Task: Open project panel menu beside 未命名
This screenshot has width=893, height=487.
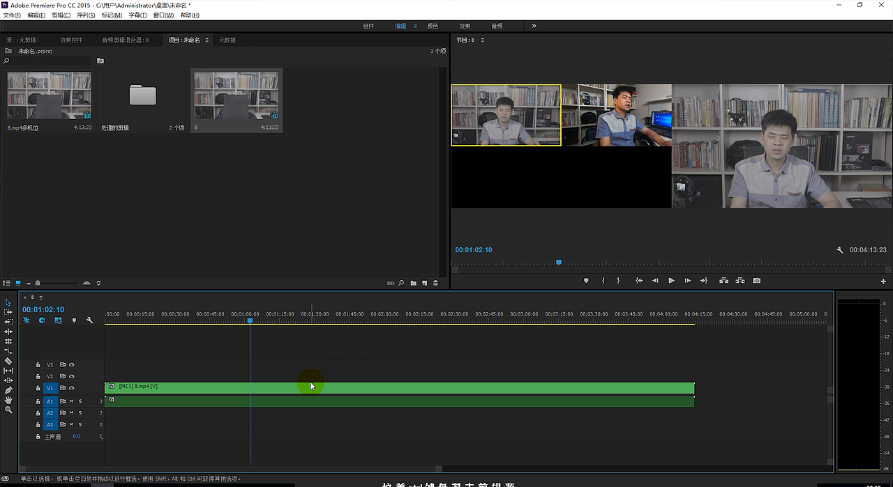Action: click(x=207, y=40)
